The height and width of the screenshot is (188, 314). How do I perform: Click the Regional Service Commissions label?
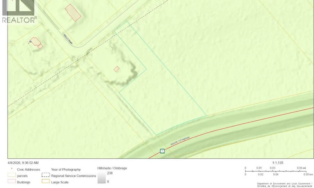[74, 176]
